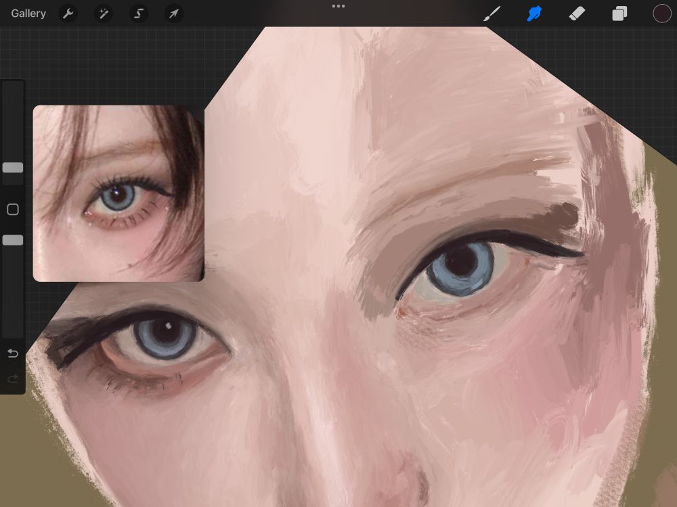This screenshot has height=507, width=677.
Task: Open the Layers panel
Action: point(619,14)
